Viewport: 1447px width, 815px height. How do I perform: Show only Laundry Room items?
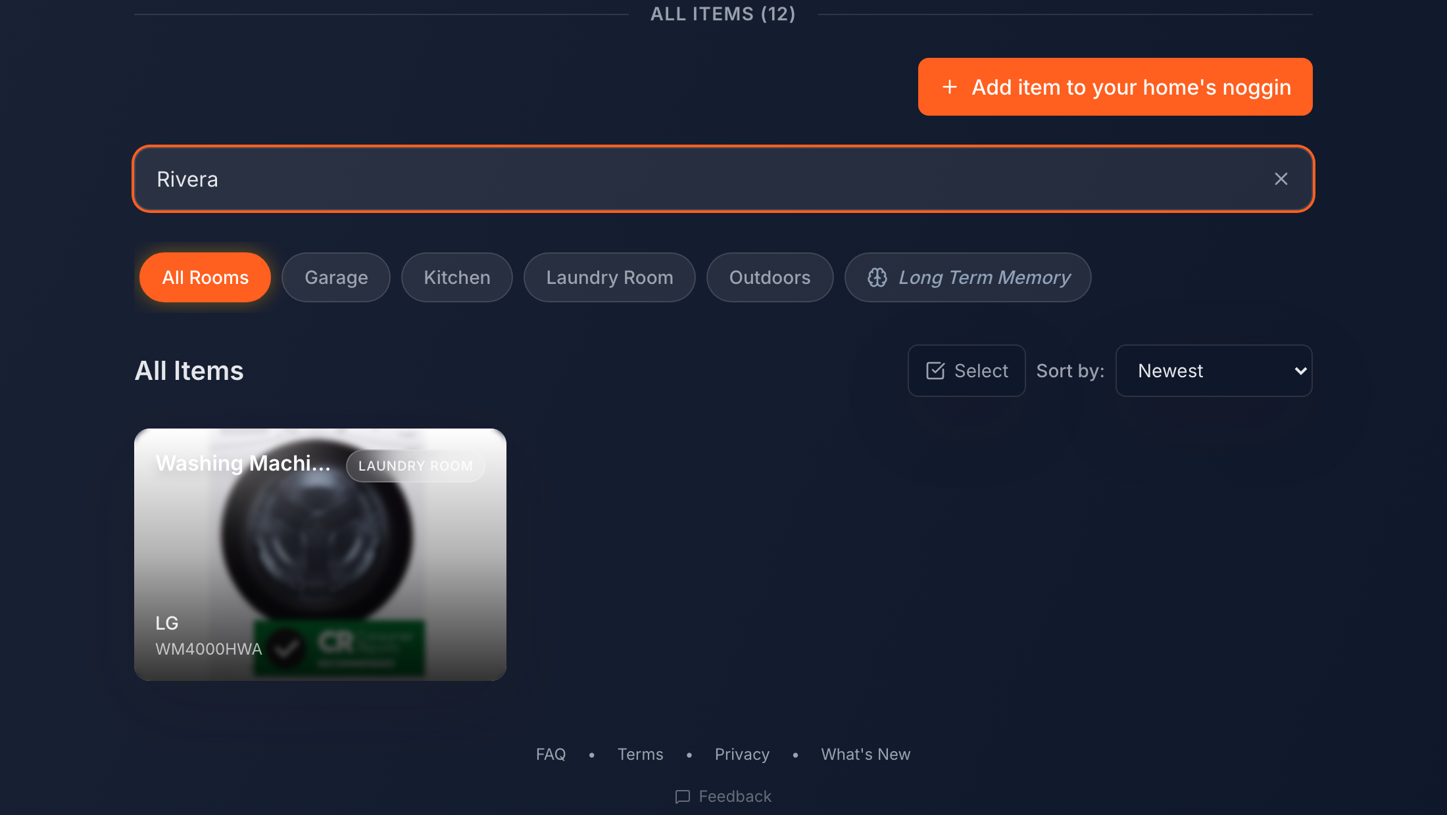click(x=610, y=277)
